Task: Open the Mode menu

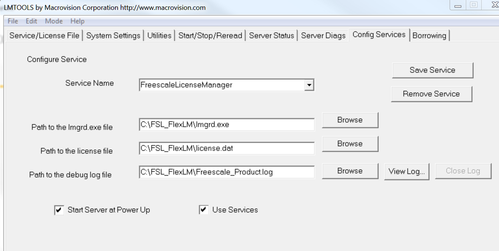Action: 54,21
